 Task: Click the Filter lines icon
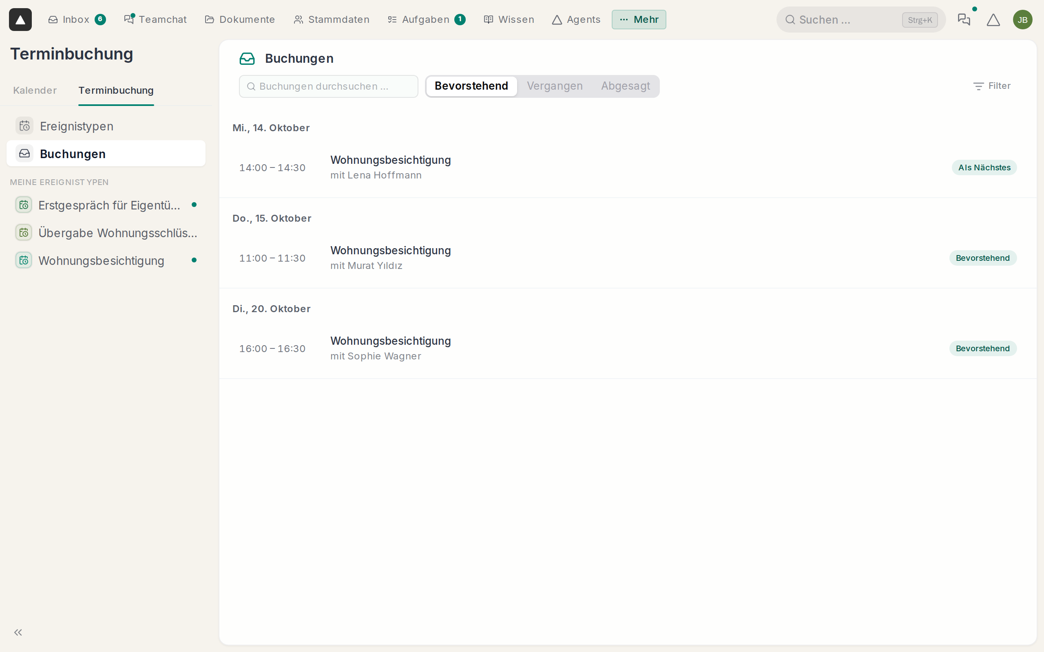(978, 86)
